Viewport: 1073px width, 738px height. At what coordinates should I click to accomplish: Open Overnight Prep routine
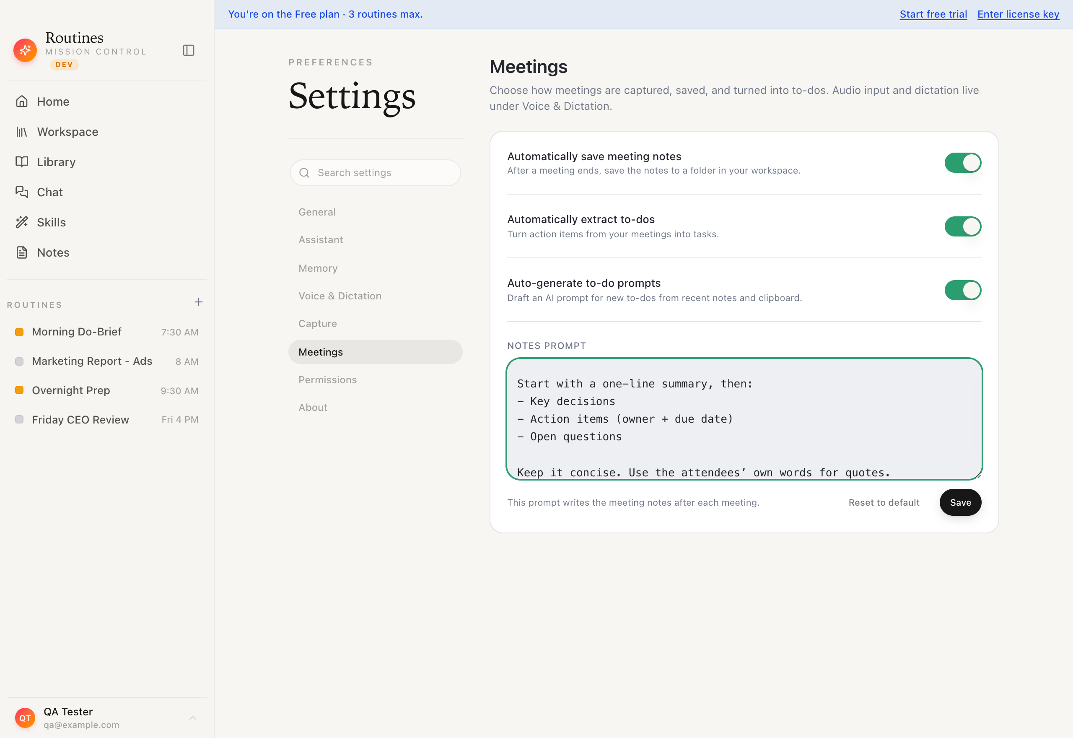click(x=107, y=390)
